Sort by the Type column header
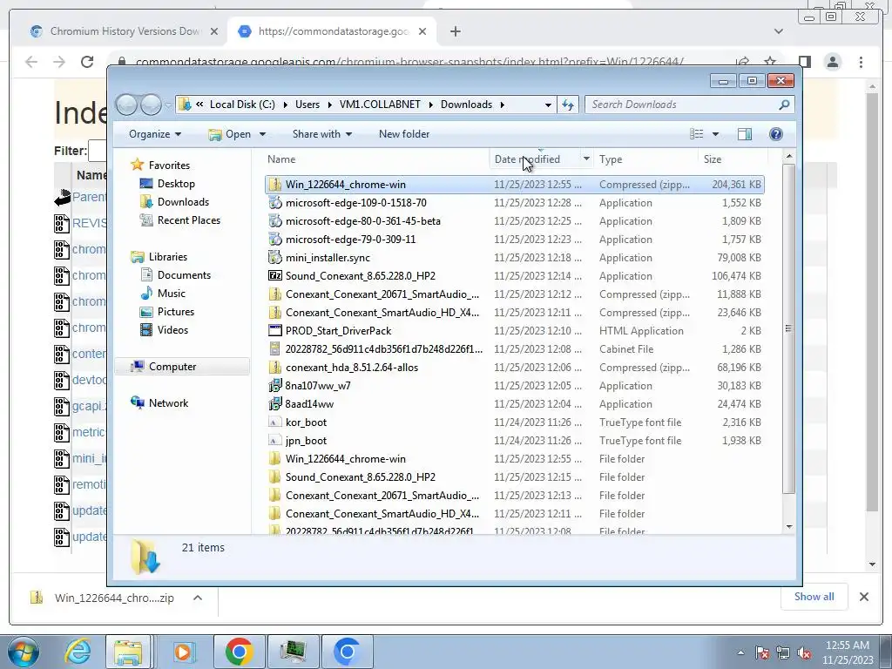 (611, 159)
